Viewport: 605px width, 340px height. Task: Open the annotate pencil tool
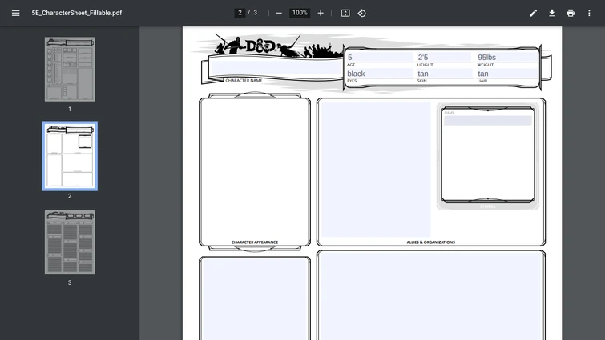click(533, 13)
